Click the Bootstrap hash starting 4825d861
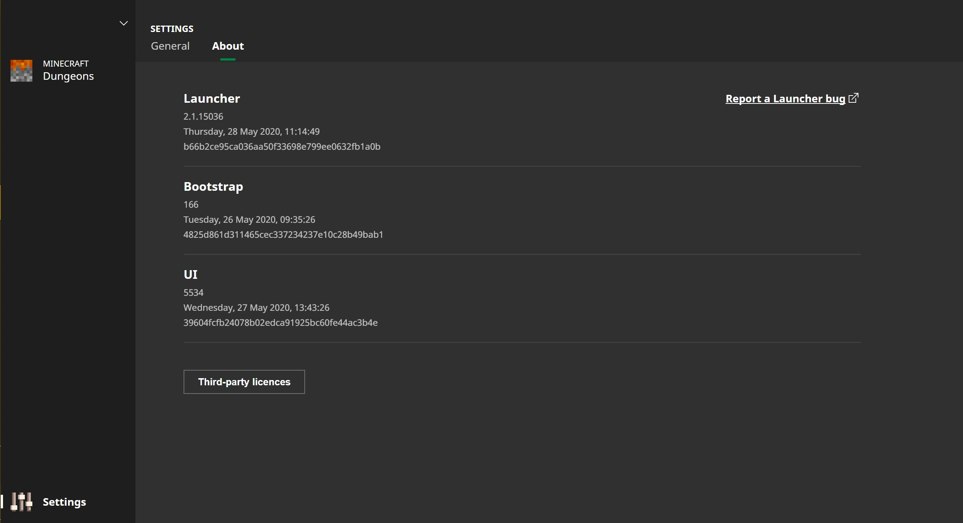This screenshot has width=963, height=523. (x=283, y=235)
